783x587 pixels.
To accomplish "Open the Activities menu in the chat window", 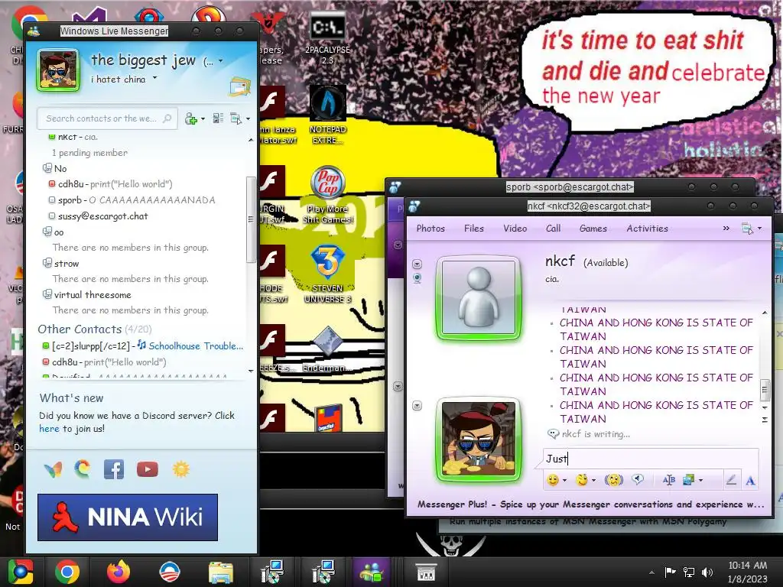I will tap(647, 229).
